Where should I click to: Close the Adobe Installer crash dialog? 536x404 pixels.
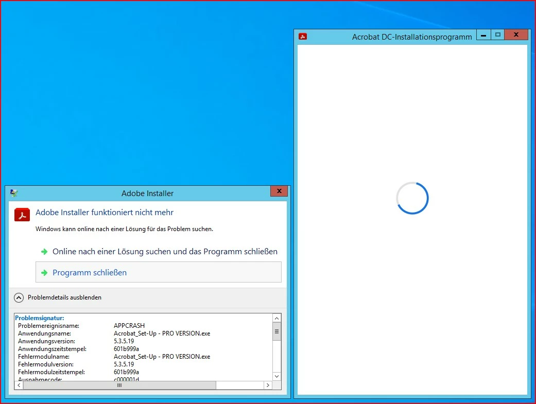coord(279,191)
